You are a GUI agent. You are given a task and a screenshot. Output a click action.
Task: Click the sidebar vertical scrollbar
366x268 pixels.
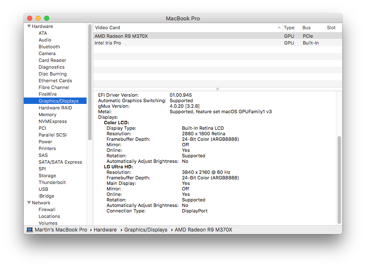point(90,82)
